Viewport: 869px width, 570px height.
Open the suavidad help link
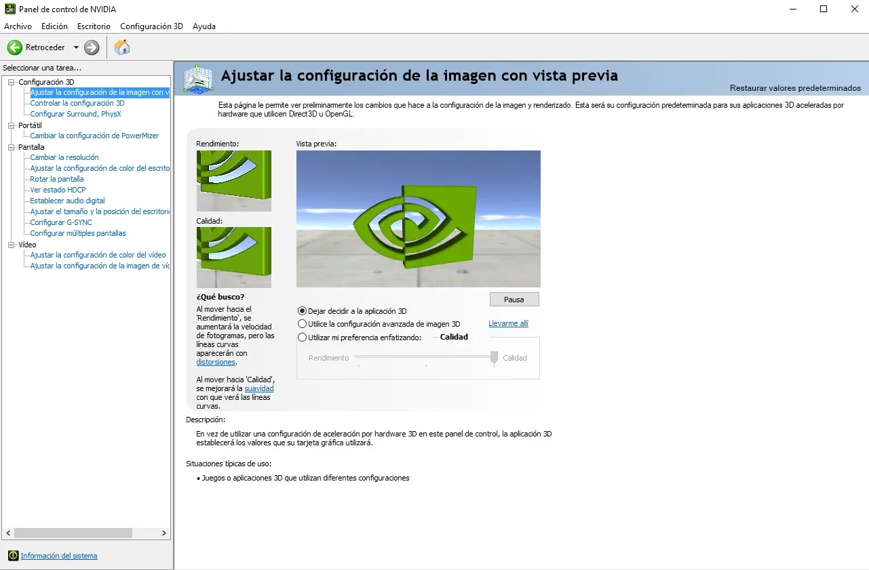[x=259, y=388]
